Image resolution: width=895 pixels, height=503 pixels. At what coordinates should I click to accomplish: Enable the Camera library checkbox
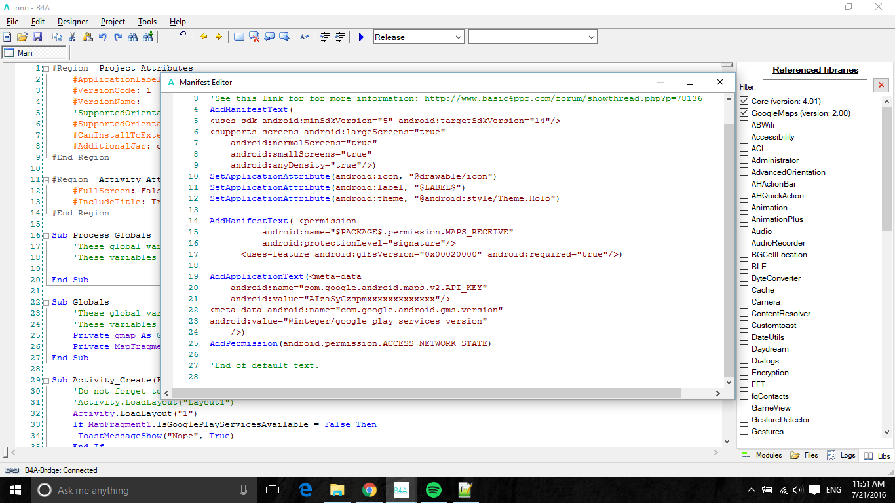click(x=744, y=302)
